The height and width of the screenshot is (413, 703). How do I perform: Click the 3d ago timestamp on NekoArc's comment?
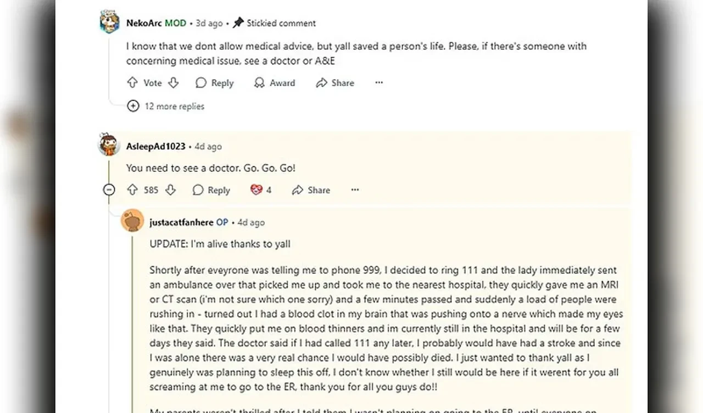(x=209, y=23)
